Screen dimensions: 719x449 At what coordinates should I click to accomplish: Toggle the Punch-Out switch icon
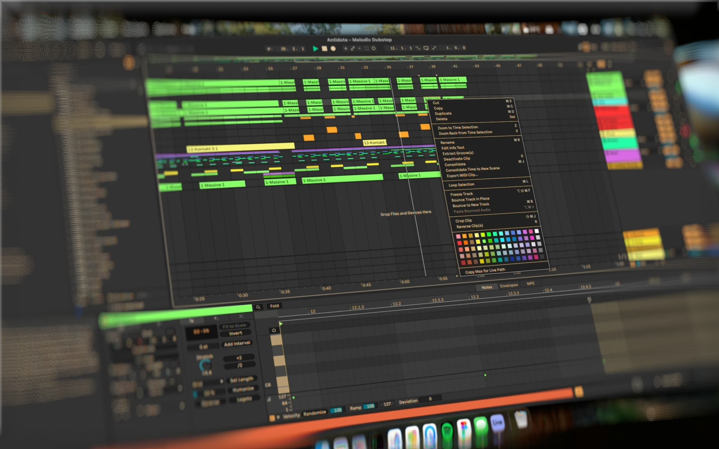pos(434,48)
